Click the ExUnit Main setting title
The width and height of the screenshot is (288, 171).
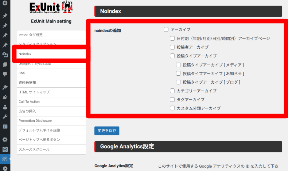51,21
